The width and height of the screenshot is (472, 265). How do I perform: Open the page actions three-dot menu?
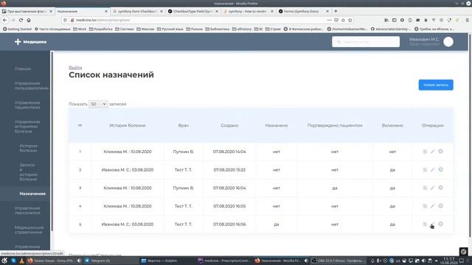tap(329, 20)
